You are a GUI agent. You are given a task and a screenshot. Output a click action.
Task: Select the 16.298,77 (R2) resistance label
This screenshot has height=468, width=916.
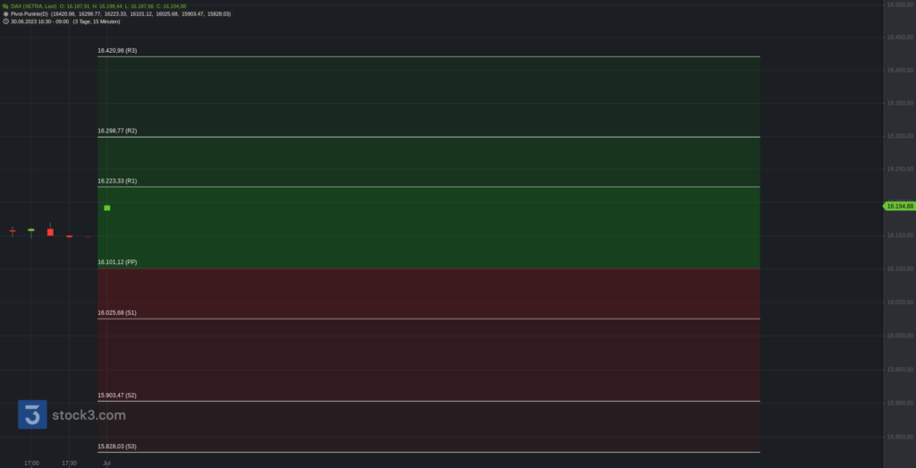pyautogui.click(x=117, y=131)
